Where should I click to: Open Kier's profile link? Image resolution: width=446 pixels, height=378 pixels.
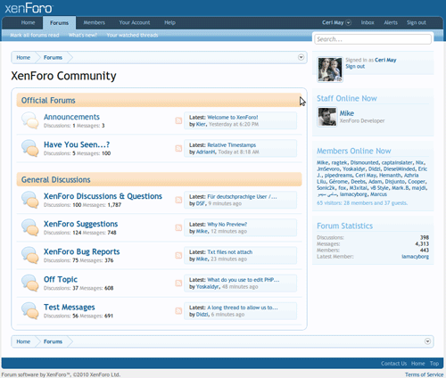click(x=201, y=124)
